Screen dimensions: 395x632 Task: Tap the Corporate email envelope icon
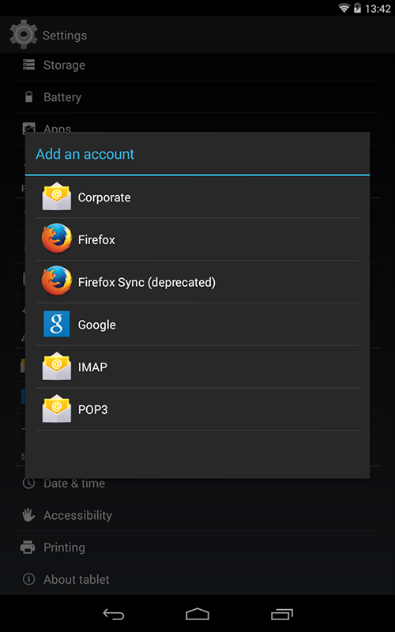point(57,197)
